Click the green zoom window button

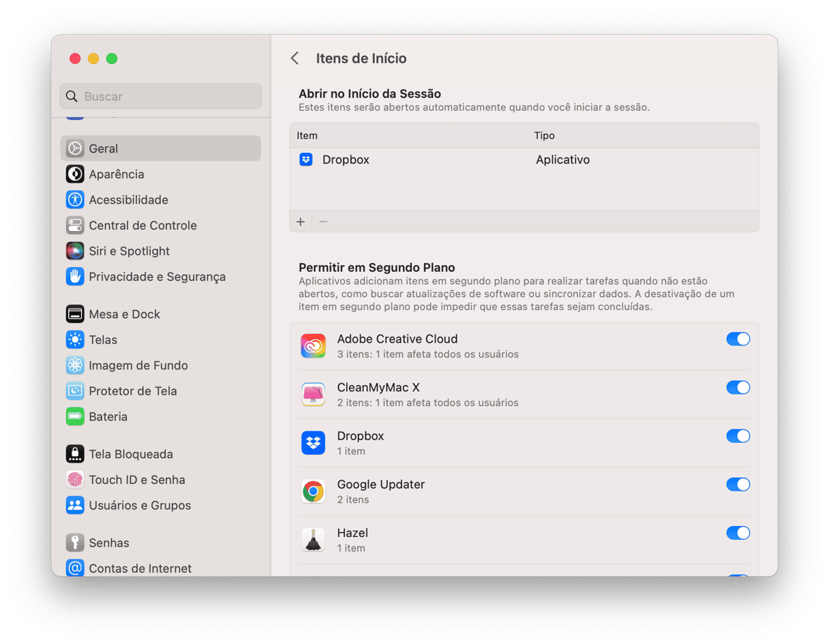coord(112,59)
